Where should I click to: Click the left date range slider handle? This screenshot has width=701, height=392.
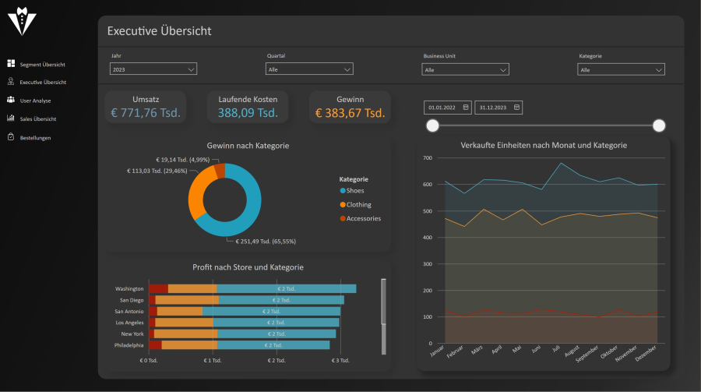[x=433, y=125]
